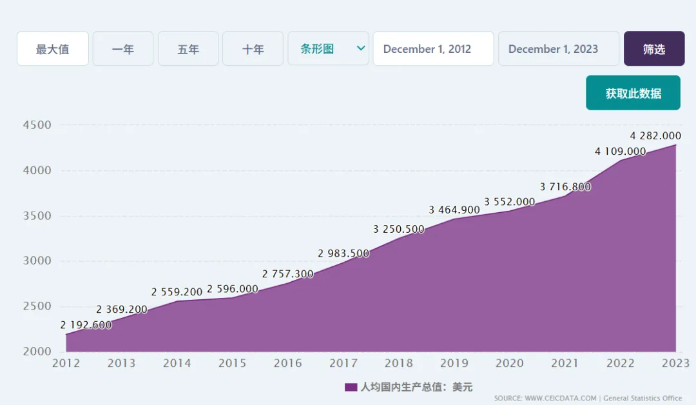Toggle the 人均国内生产总值 legend swatch
Viewport: 696px width, 405px height.
(x=351, y=387)
